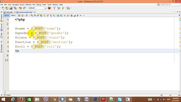Click the Build Project hammer icon
The height and width of the screenshot is (102, 181).
(54, 8)
